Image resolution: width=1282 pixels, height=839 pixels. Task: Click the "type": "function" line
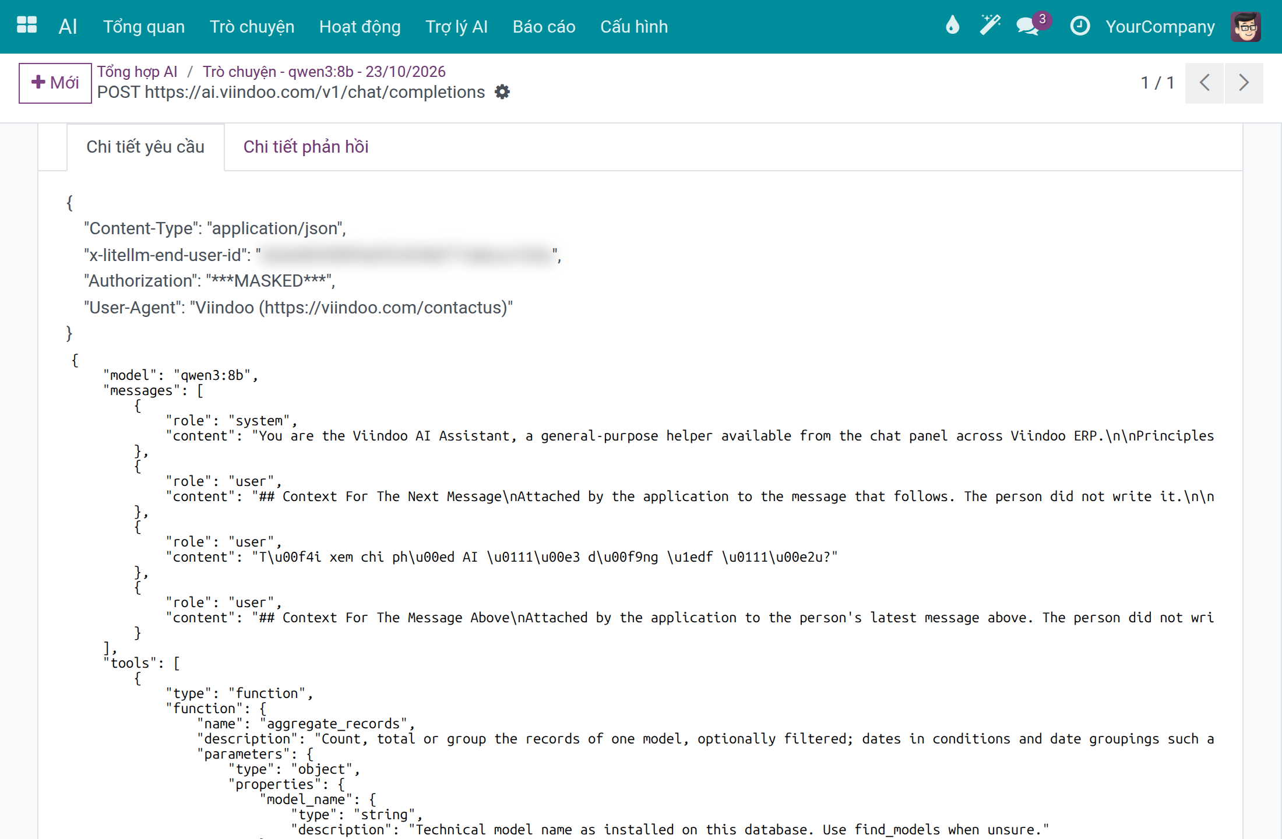click(240, 693)
